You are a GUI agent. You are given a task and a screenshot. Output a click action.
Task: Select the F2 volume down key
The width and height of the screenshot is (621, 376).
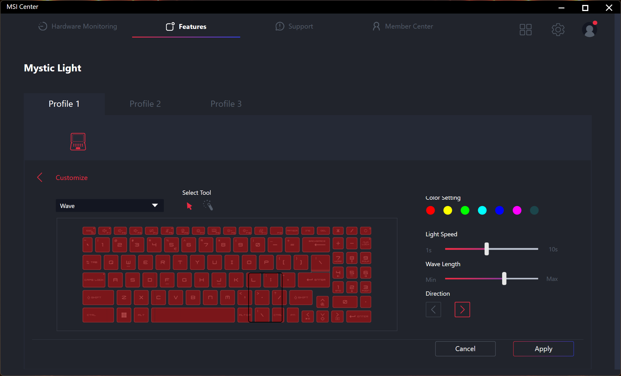(120, 231)
